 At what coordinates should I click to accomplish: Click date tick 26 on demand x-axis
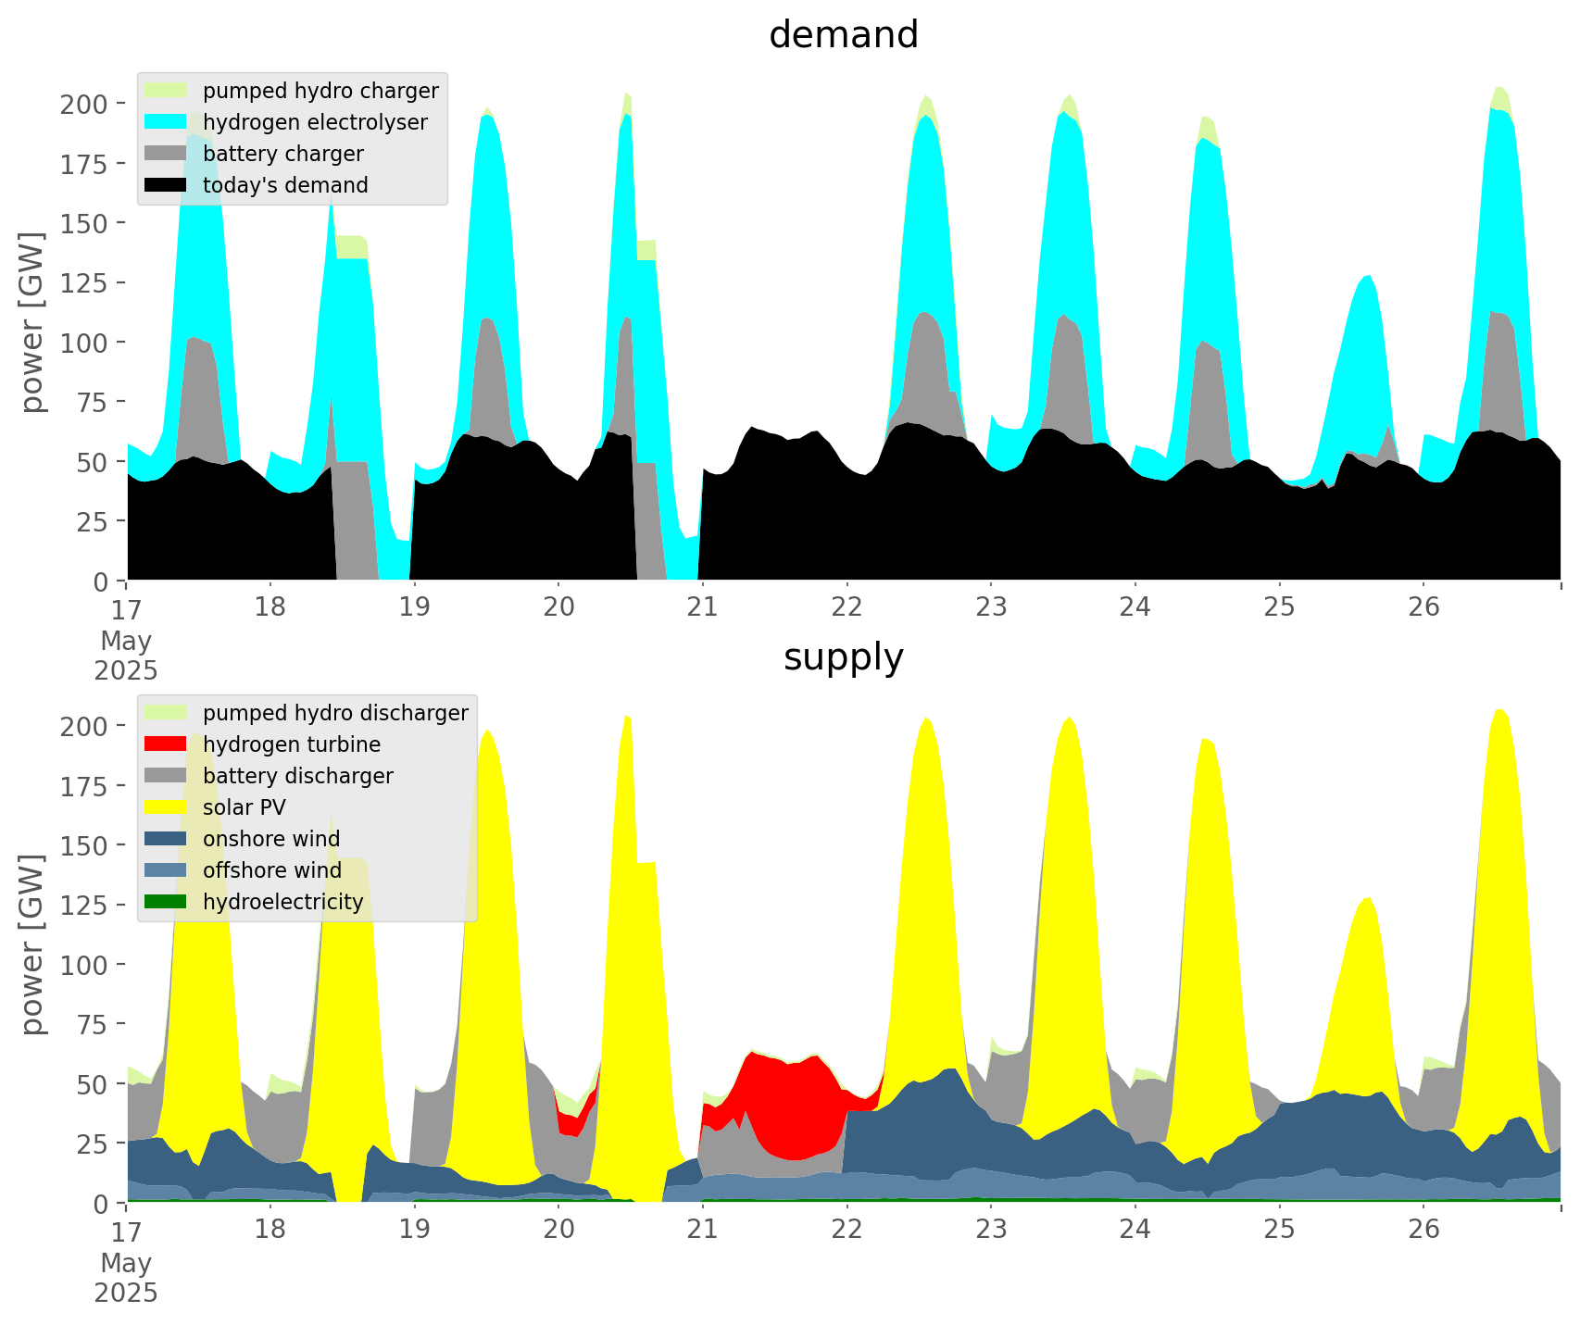coord(1424,607)
